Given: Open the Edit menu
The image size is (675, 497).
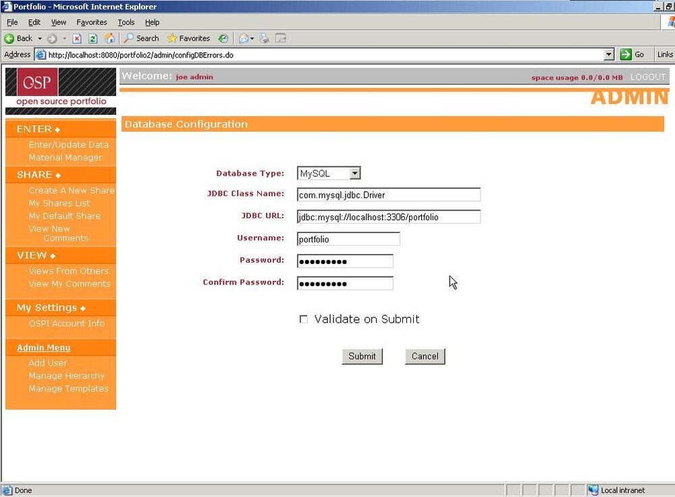Looking at the screenshot, I should (x=34, y=22).
